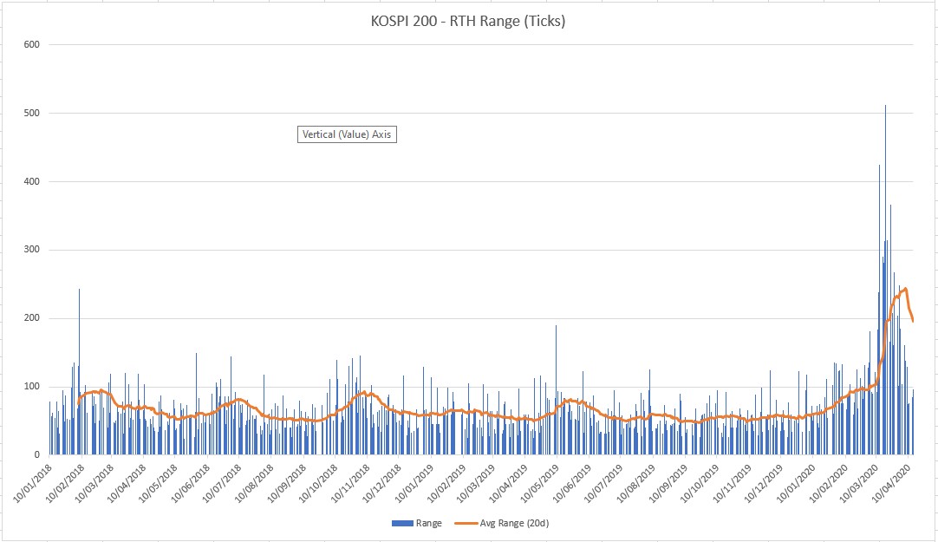The width and height of the screenshot is (938, 542).
Task: Select the 'Avg Range (20d)' legend entry
Action: coord(501,523)
